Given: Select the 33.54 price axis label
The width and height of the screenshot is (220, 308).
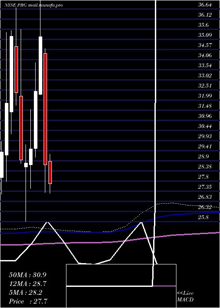Looking at the screenshot, I should [205, 66].
